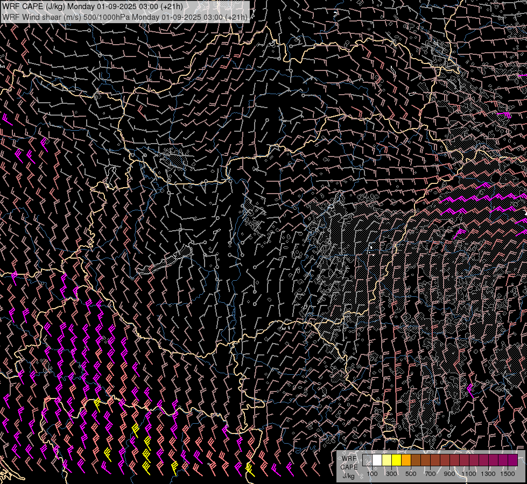Click the WRF word in the legend
527x484 pixels.
coord(349,459)
